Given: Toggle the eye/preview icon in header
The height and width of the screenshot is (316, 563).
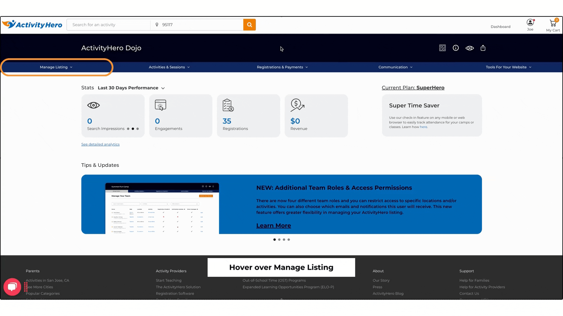Looking at the screenshot, I should (x=469, y=48).
